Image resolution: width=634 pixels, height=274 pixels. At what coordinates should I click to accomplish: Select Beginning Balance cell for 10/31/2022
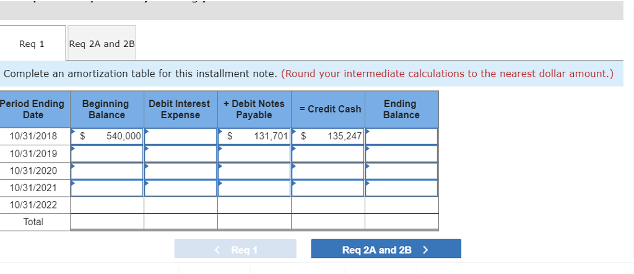coord(106,205)
